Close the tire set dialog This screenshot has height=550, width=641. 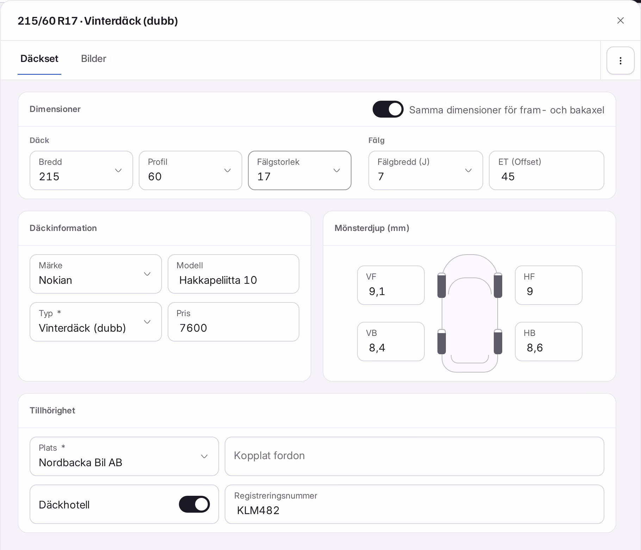click(620, 20)
